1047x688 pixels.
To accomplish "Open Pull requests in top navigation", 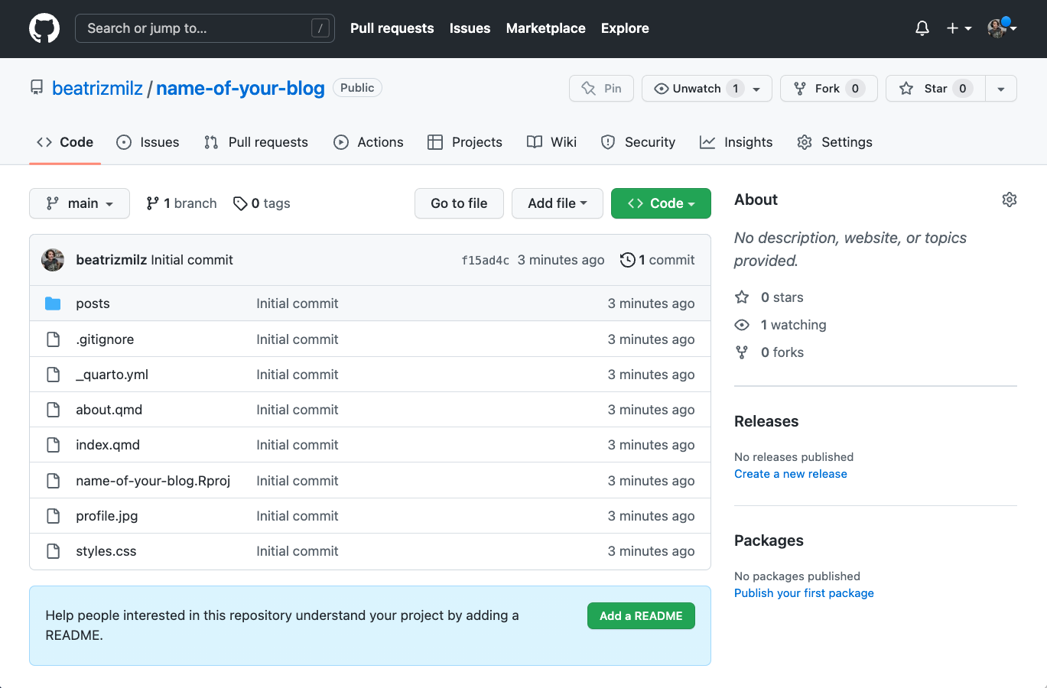I will [392, 28].
